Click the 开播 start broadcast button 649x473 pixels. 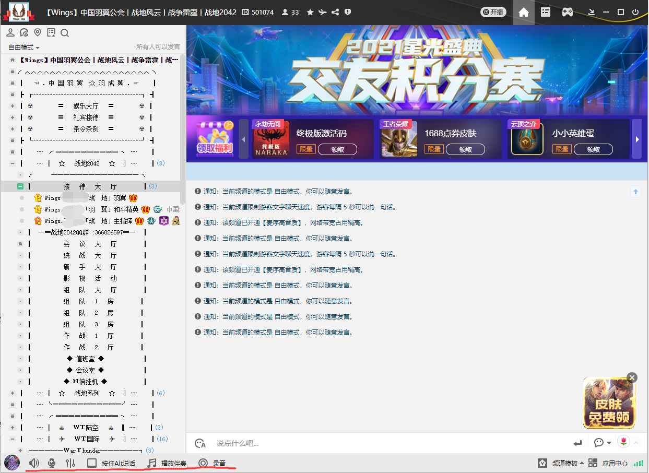click(x=493, y=12)
